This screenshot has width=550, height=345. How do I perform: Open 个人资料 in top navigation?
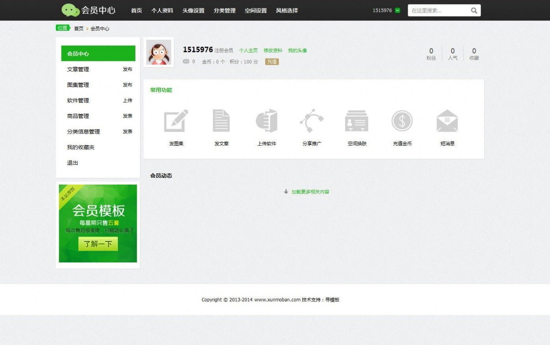(x=162, y=11)
